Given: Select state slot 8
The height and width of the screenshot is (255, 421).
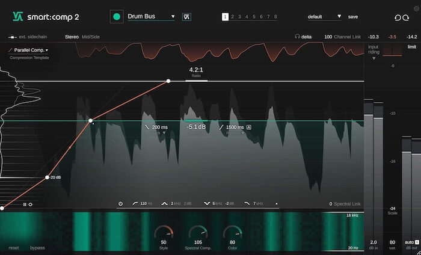Looking at the screenshot, I should (275, 17).
